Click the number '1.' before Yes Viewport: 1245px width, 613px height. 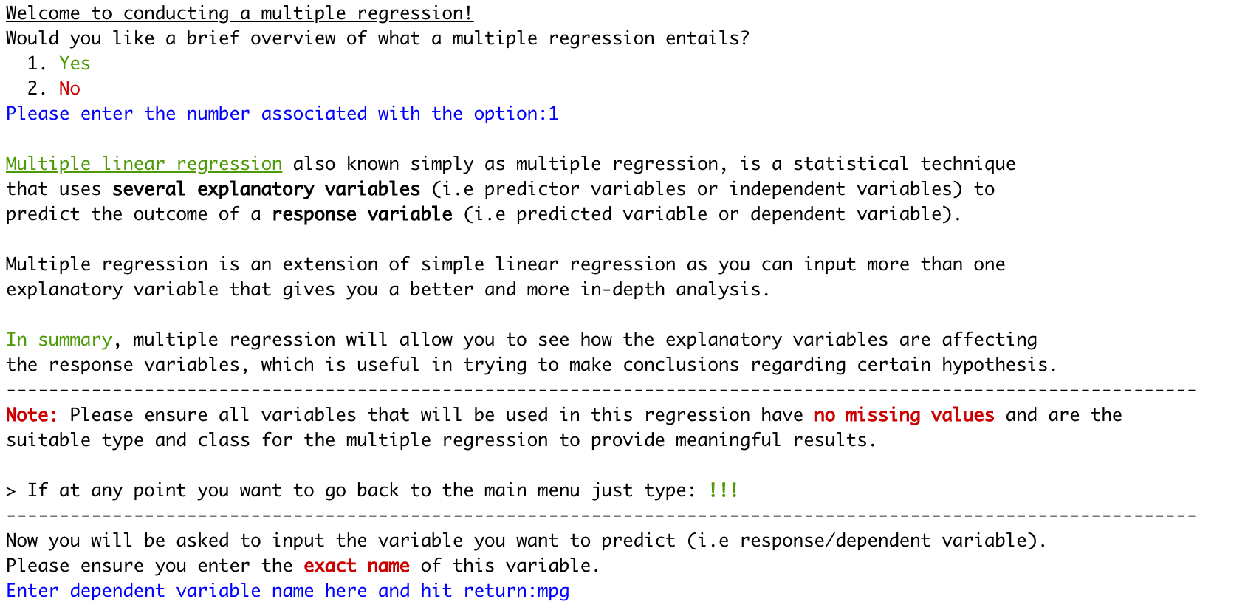point(38,64)
